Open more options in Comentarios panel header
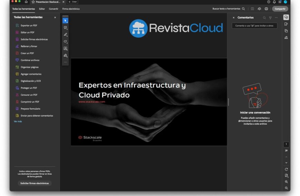The image size is (300, 196). 276,18
